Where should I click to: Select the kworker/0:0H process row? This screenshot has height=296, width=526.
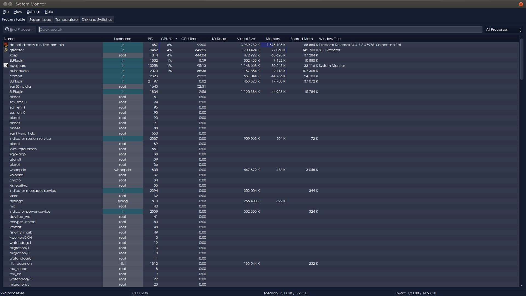click(261, 237)
